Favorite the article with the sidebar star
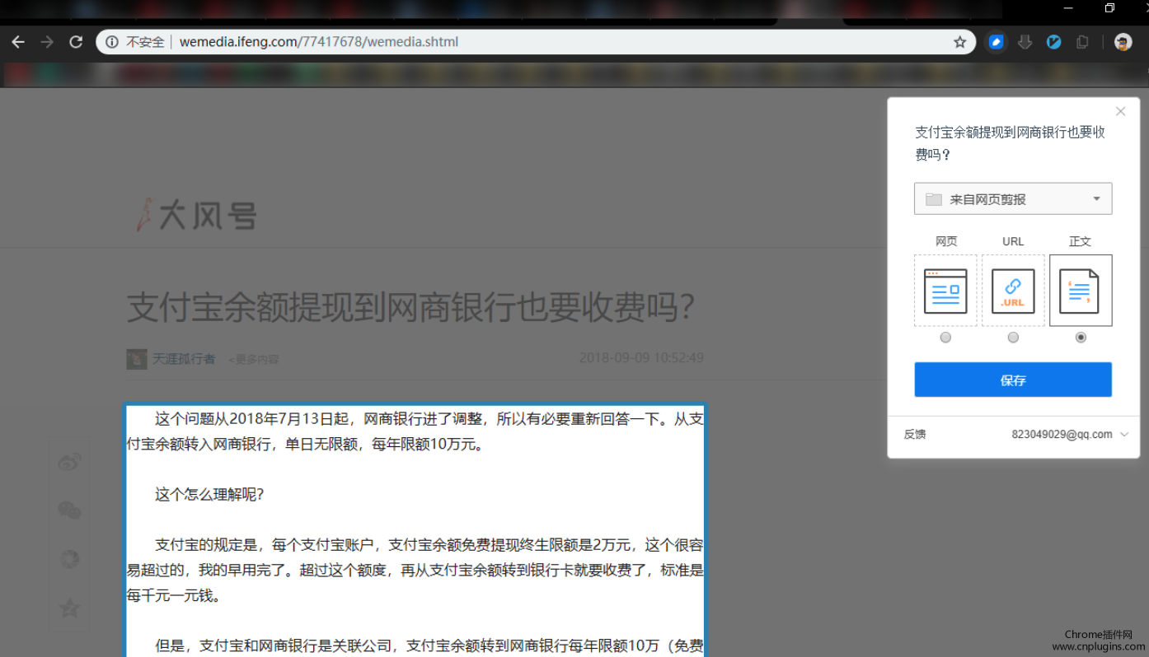Screen dimensions: 1149x657 coord(70,608)
